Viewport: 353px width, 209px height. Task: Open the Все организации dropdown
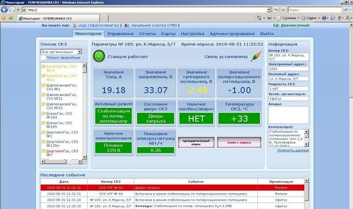pos(61,52)
